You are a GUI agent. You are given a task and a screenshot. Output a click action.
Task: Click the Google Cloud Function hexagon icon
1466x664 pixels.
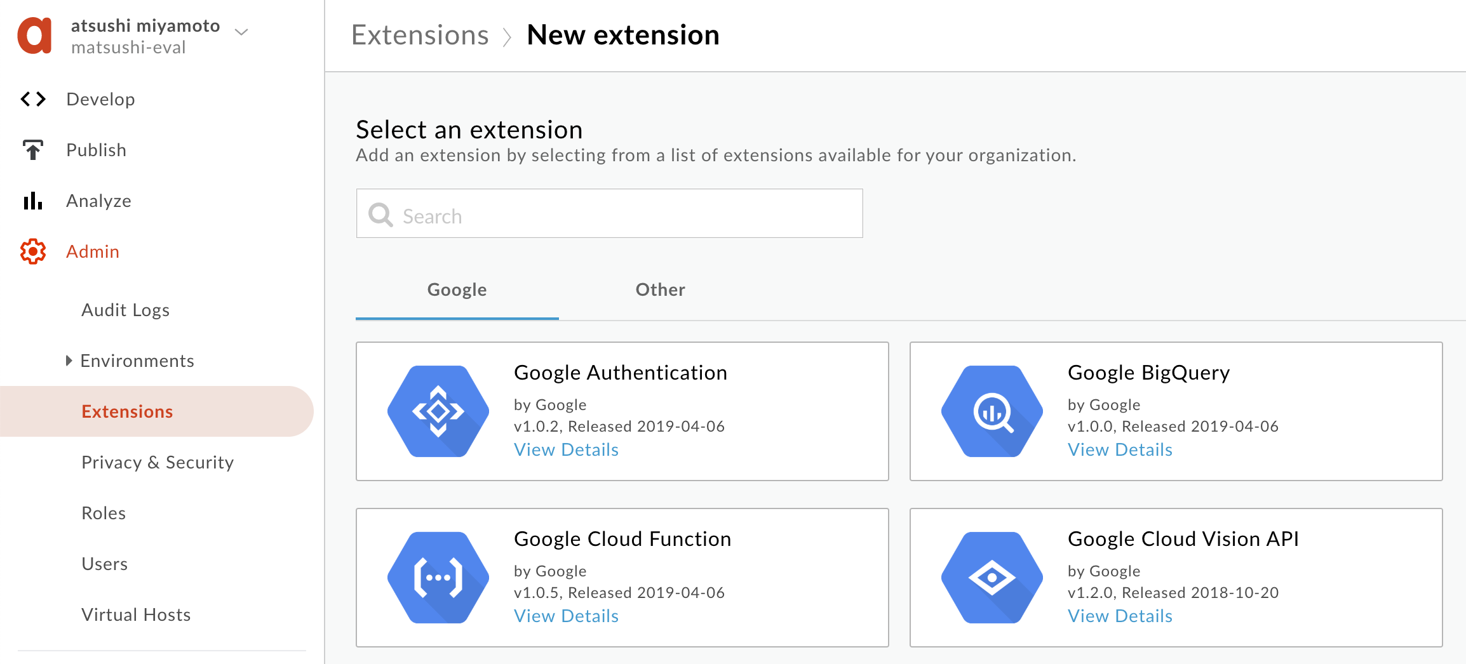438,578
